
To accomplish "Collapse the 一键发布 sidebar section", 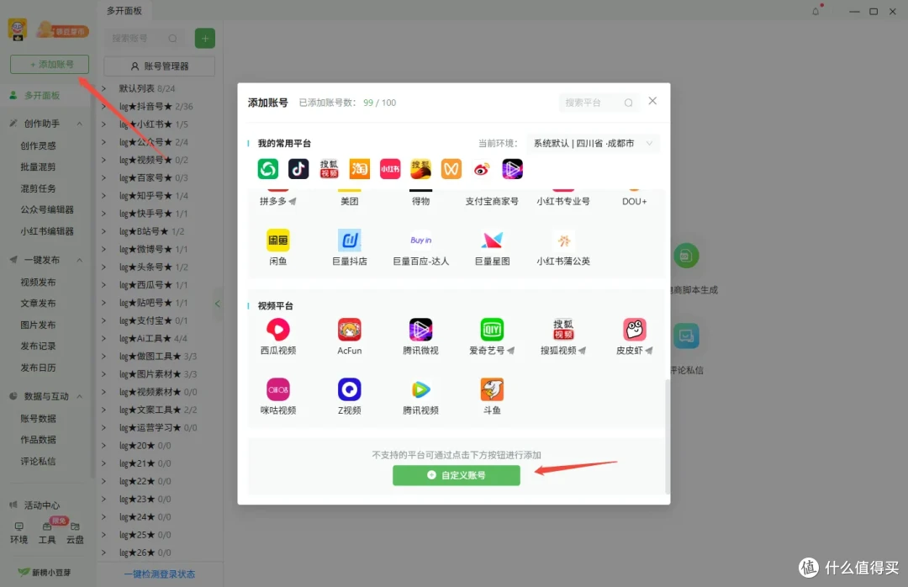I will (79, 260).
